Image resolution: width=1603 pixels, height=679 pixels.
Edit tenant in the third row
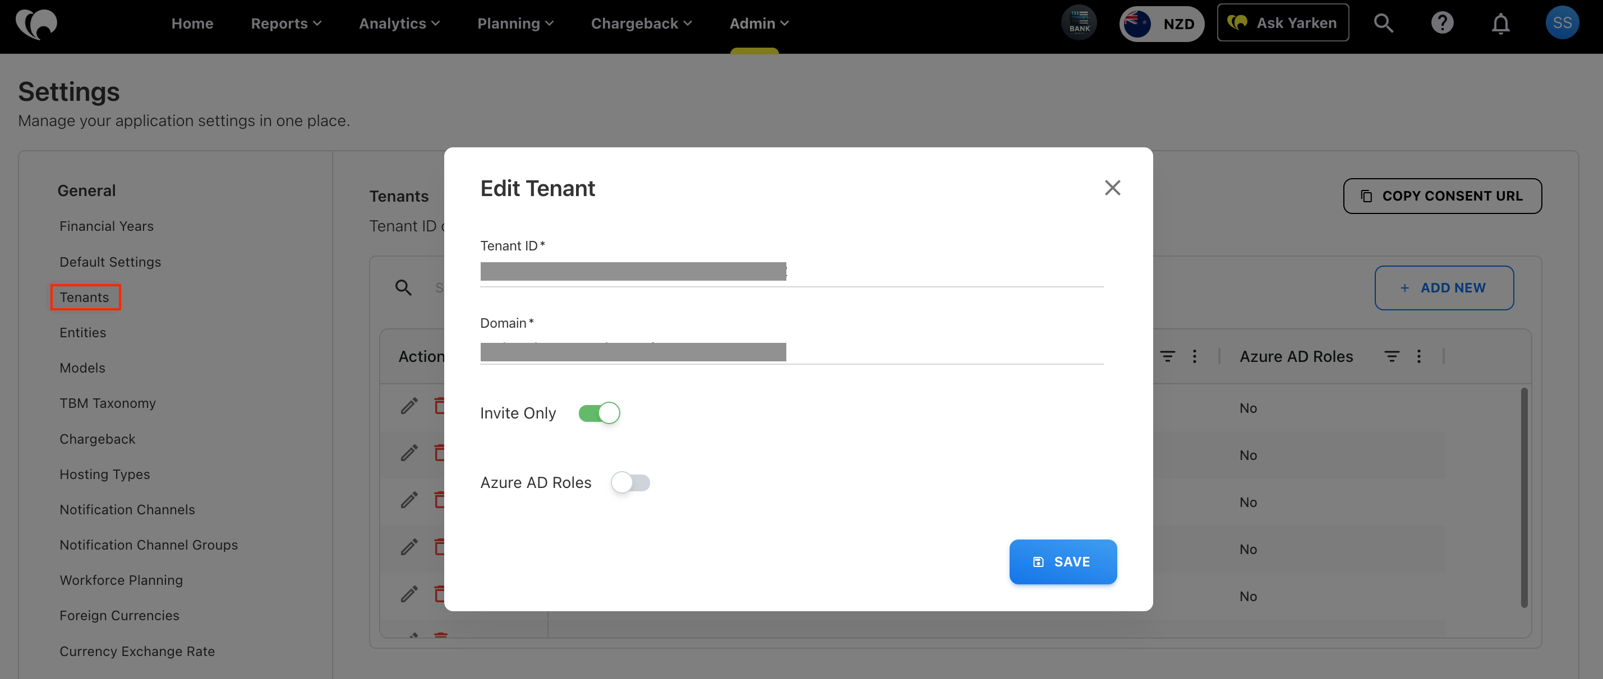coord(409,500)
